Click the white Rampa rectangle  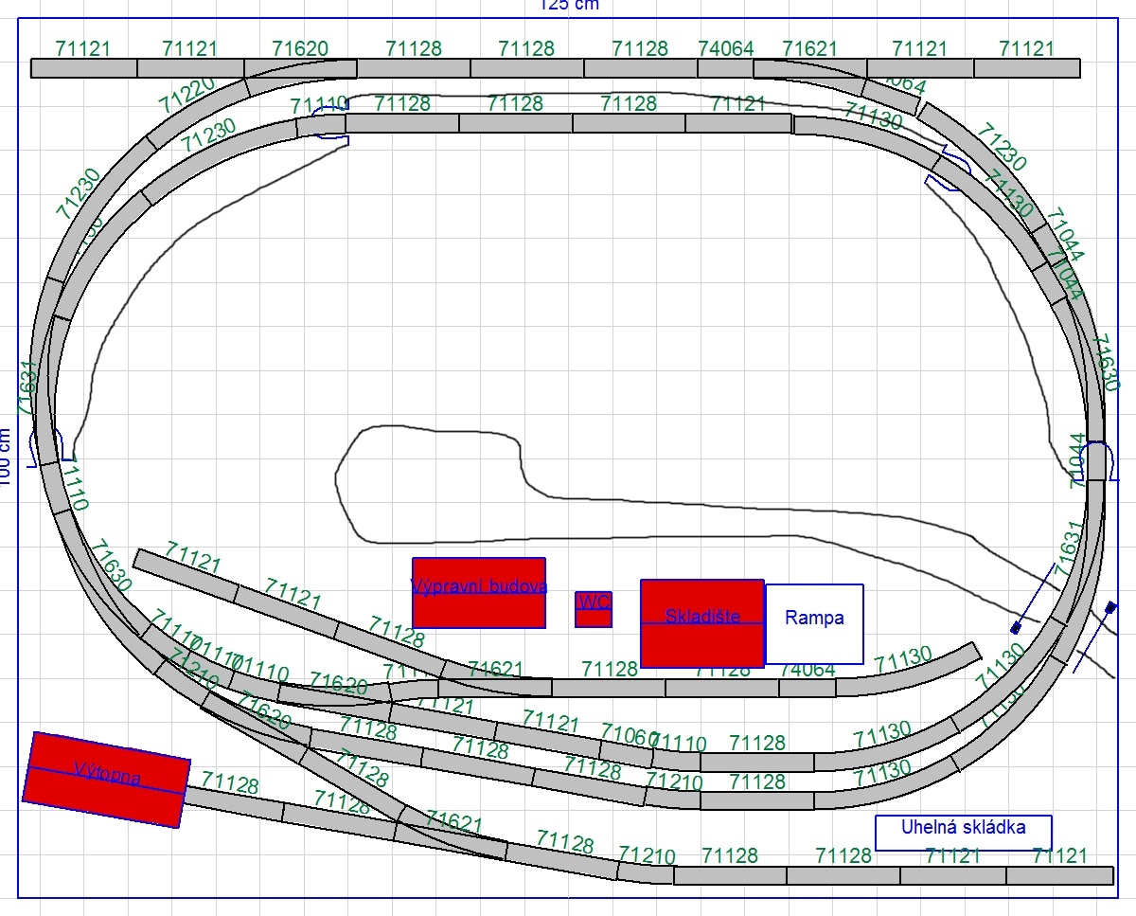pos(814,623)
